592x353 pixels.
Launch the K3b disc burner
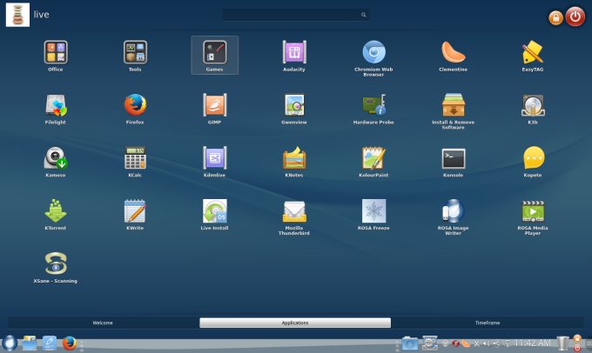point(533,109)
